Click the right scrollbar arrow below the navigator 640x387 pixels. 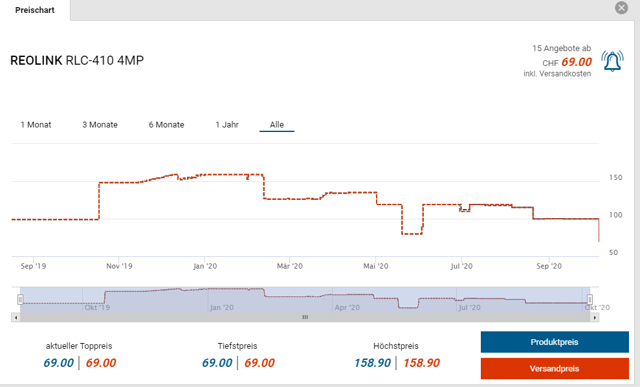595,317
